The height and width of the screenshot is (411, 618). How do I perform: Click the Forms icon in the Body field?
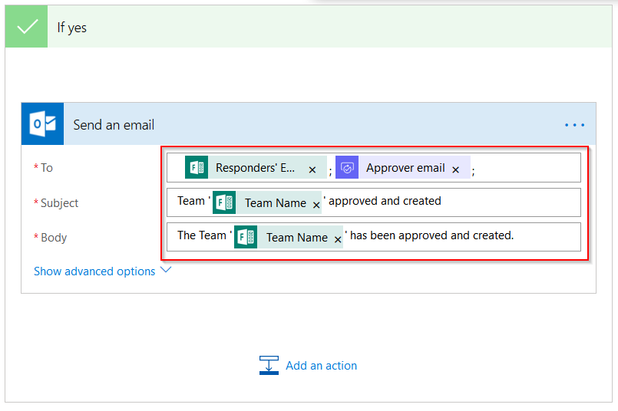(246, 237)
